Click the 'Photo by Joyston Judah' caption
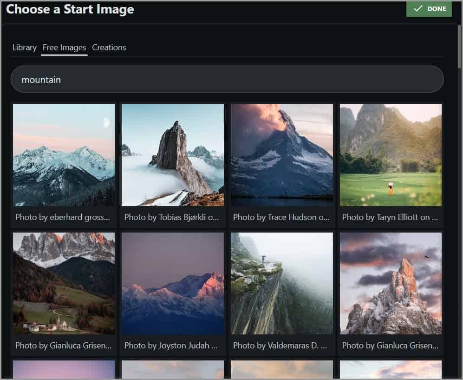Image resolution: width=463 pixels, height=380 pixels. pos(171,346)
